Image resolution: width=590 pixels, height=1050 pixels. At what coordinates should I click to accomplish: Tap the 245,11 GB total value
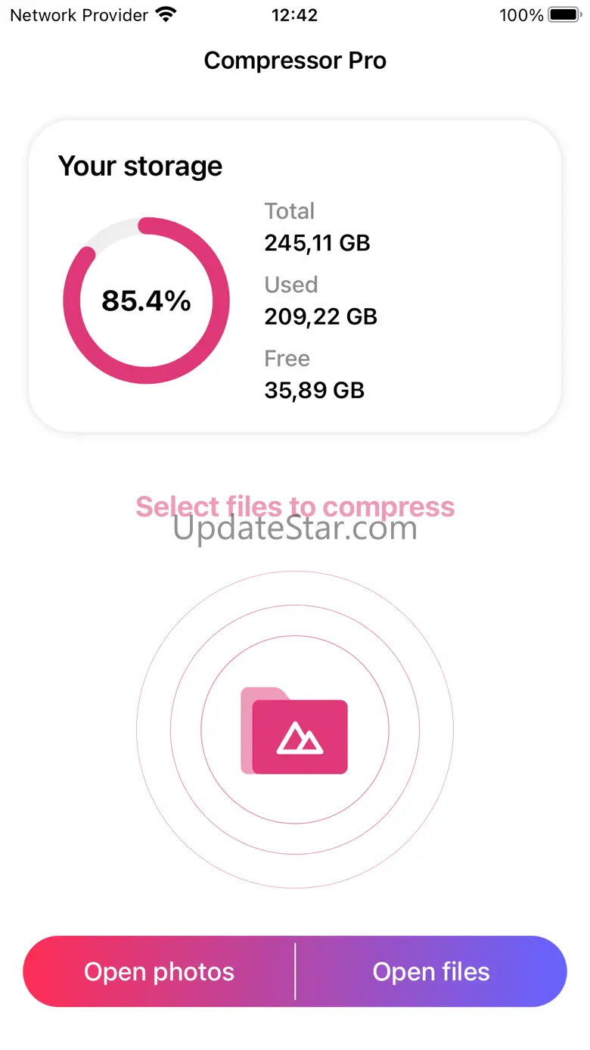point(317,243)
